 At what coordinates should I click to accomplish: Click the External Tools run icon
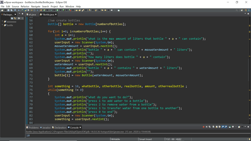[x=70, y=10]
